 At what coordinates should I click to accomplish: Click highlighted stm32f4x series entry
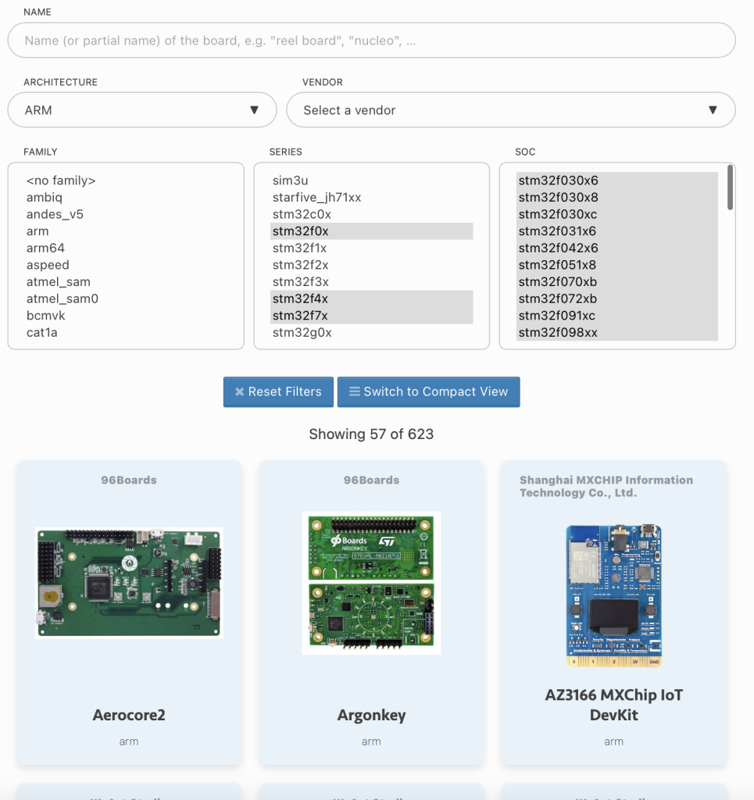point(371,298)
